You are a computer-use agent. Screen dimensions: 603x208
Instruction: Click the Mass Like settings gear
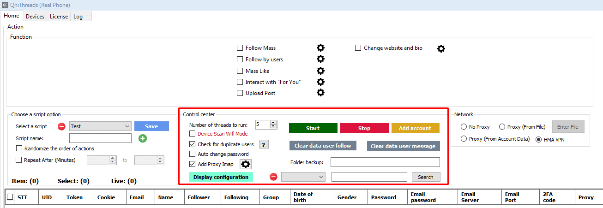point(320,71)
